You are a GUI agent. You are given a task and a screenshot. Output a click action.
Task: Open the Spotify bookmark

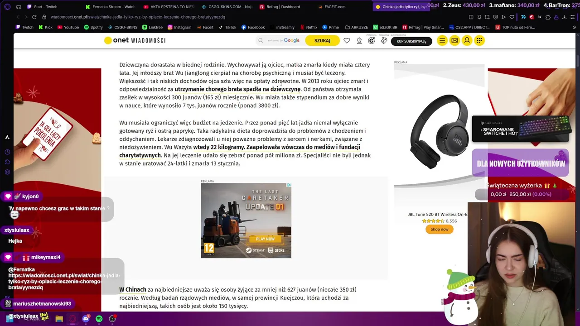[x=93, y=27]
